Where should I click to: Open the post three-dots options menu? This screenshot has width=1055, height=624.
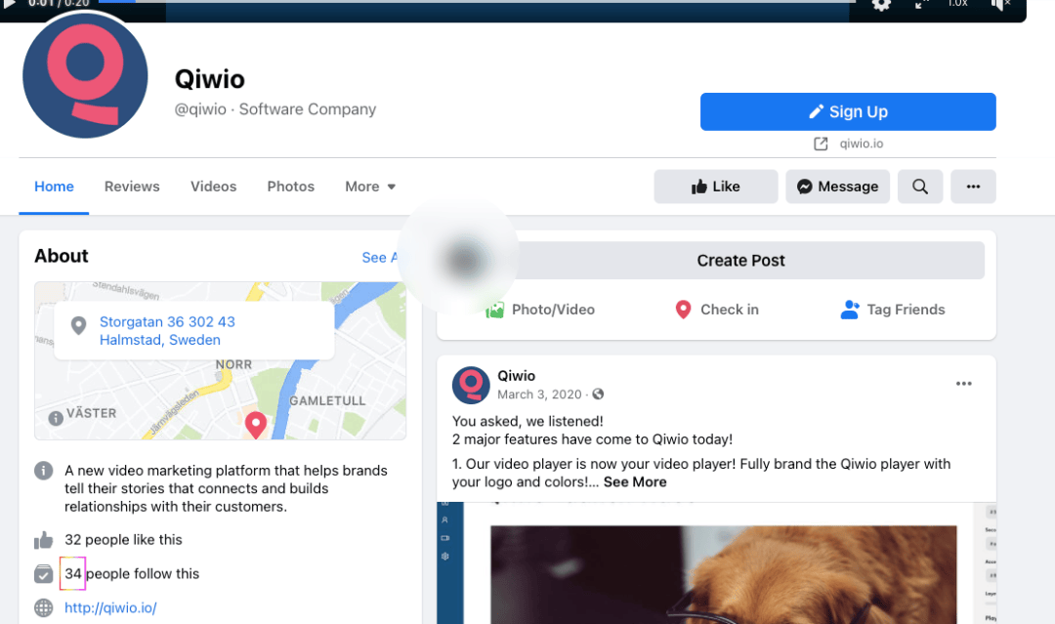tap(963, 383)
